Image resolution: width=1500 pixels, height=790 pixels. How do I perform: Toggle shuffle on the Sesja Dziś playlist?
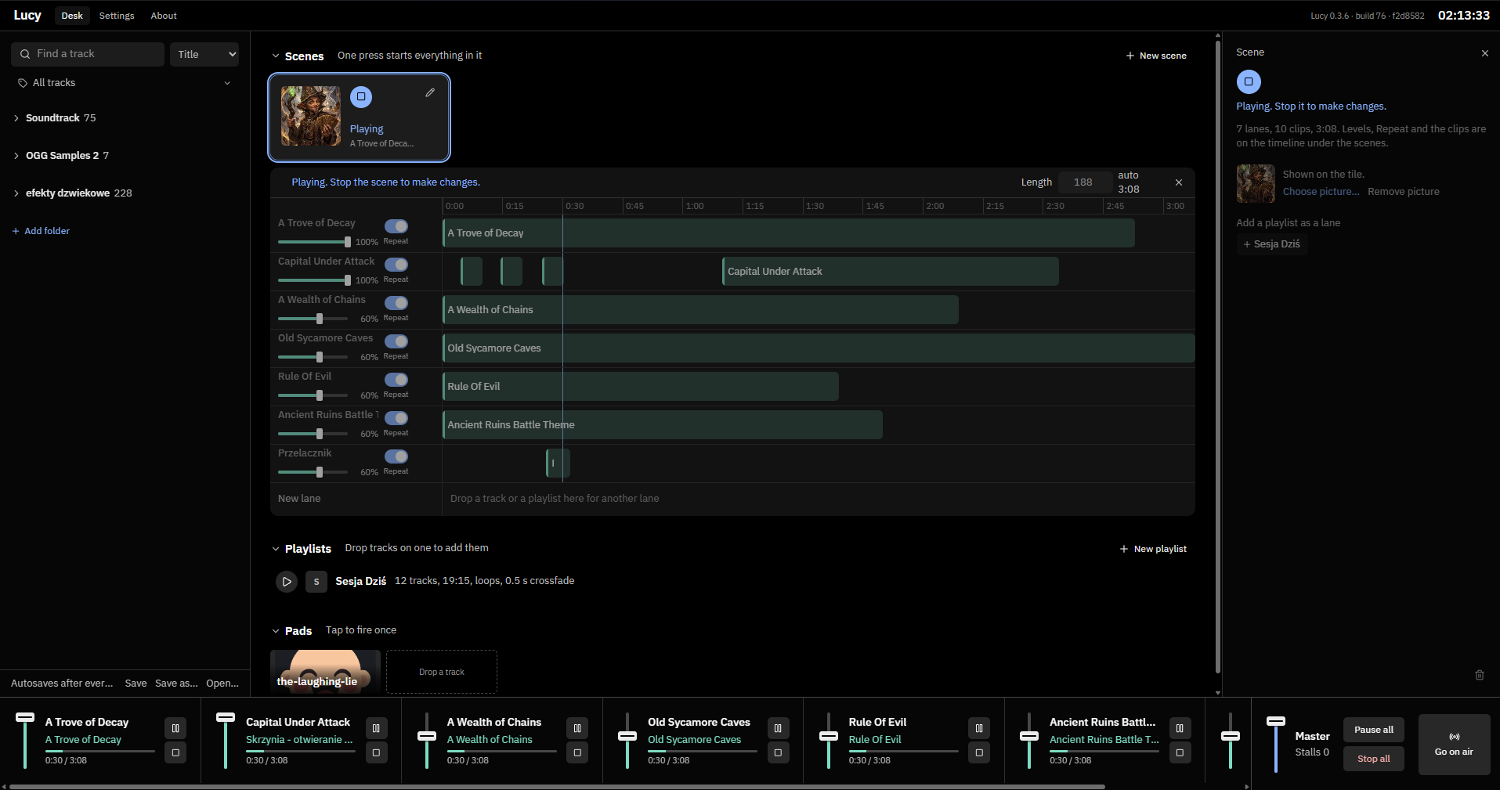316,582
